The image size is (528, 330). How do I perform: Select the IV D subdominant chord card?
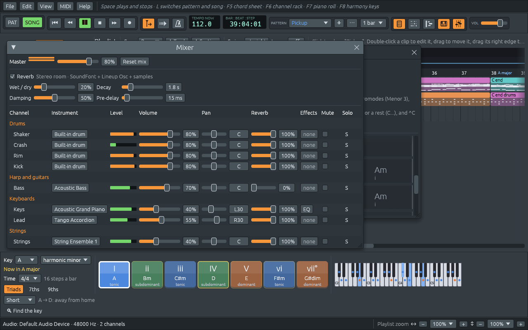[x=213, y=274]
